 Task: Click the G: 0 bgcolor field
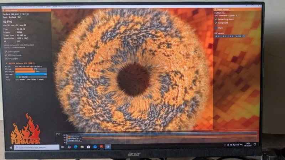point(224,36)
